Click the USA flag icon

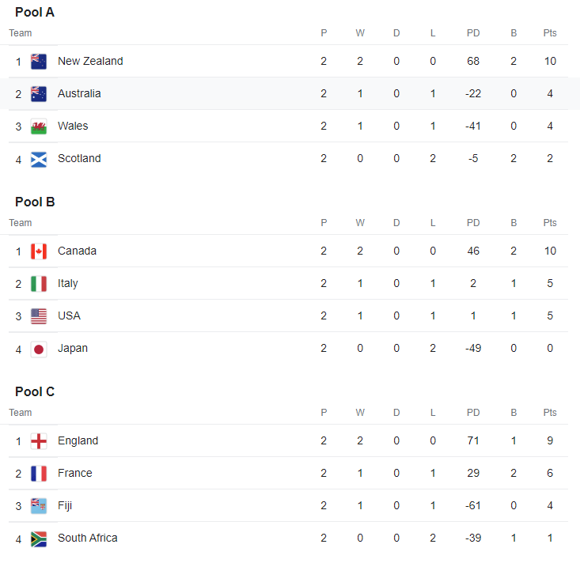coord(39,316)
